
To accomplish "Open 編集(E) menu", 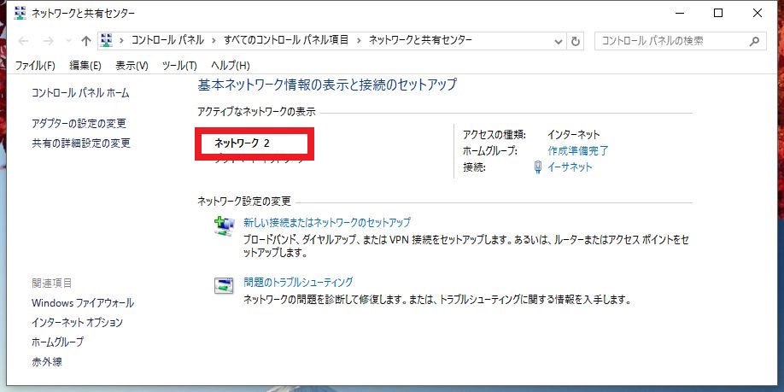I will 85,66.
